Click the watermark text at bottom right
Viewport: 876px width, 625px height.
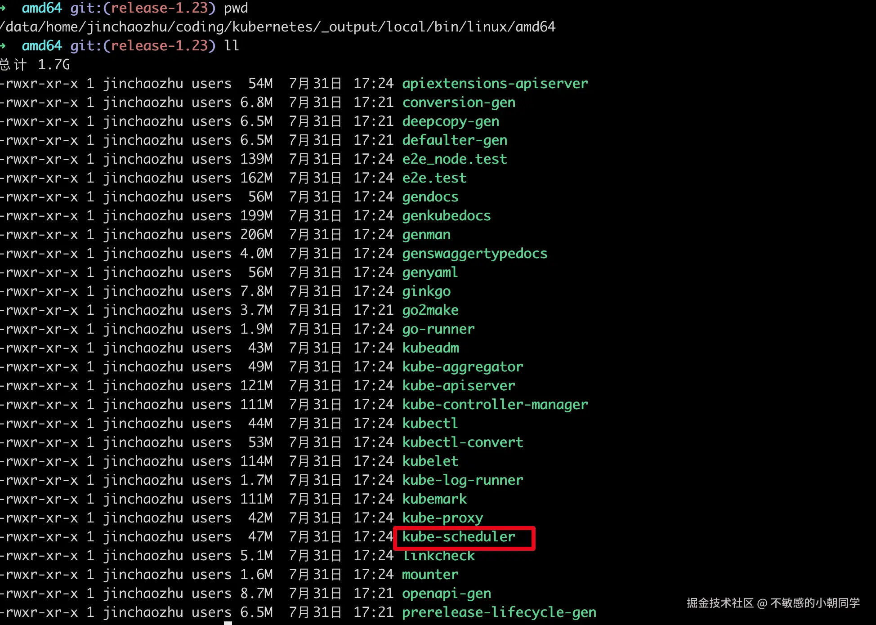point(773,603)
